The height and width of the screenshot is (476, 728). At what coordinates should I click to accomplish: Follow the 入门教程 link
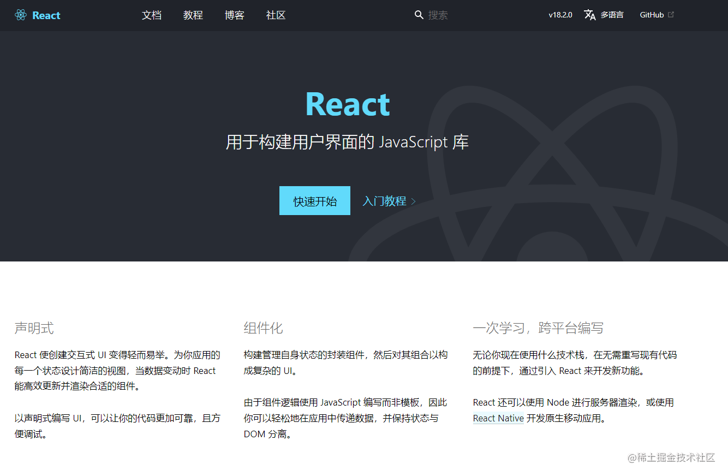pyautogui.click(x=385, y=201)
